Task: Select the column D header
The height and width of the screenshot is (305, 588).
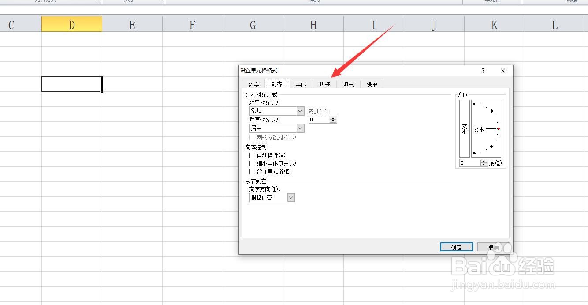Action: [x=71, y=24]
